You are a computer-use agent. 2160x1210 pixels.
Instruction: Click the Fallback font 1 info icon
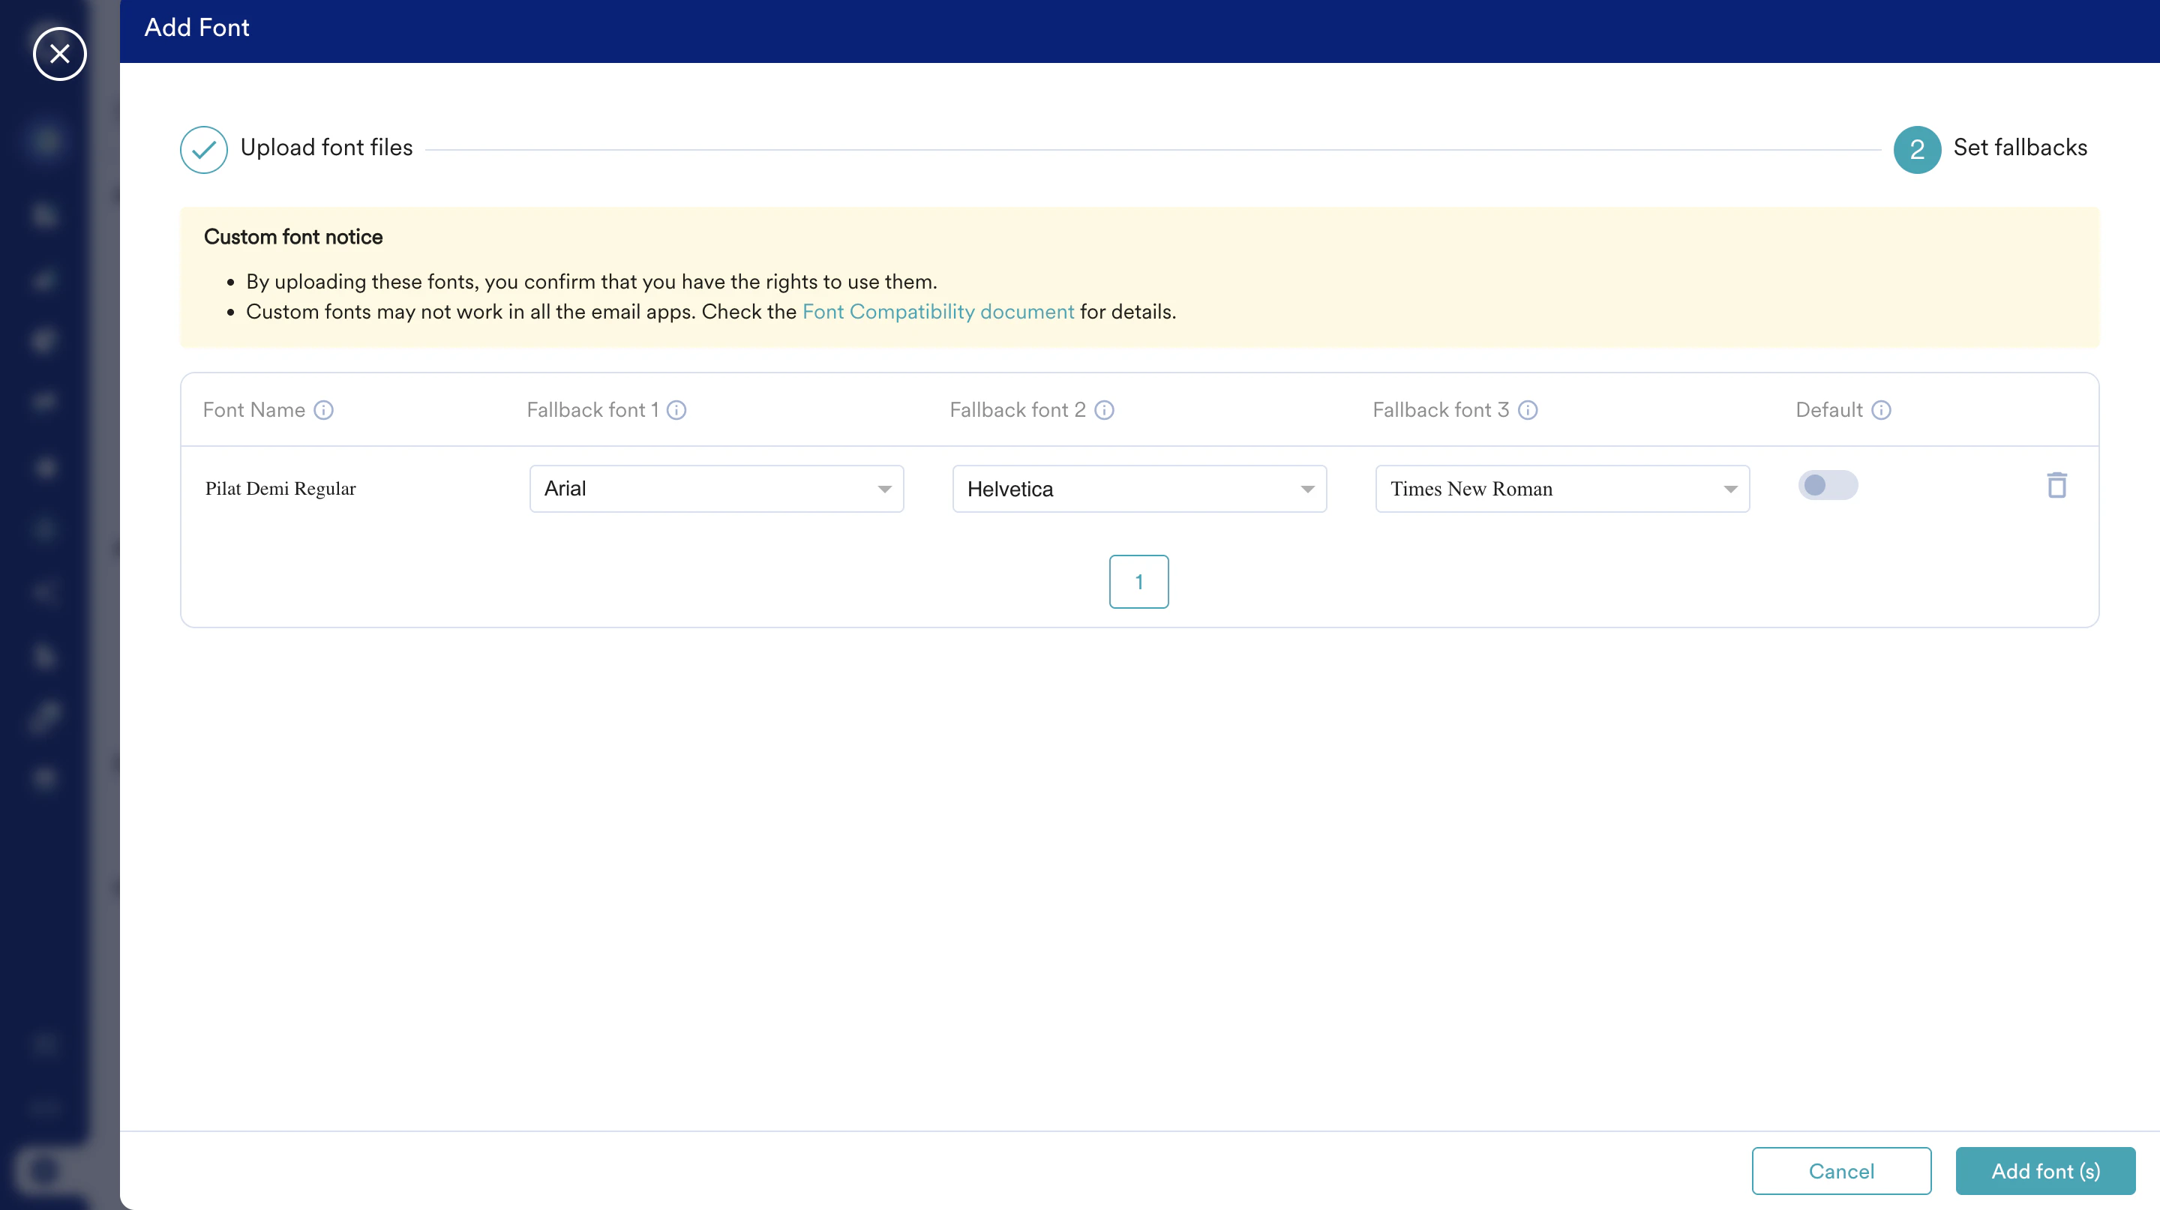point(676,410)
